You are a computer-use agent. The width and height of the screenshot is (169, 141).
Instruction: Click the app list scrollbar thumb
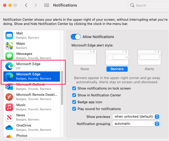(x=62, y=88)
